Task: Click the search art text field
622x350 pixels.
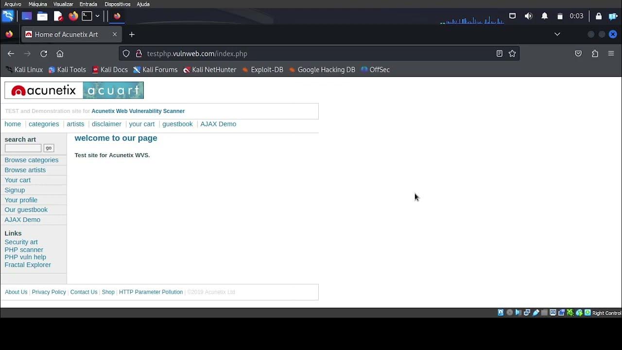Action: tap(23, 148)
